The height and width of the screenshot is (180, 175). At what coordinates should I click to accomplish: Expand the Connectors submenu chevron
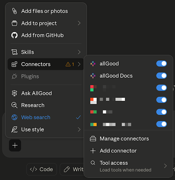(x=79, y=64)
